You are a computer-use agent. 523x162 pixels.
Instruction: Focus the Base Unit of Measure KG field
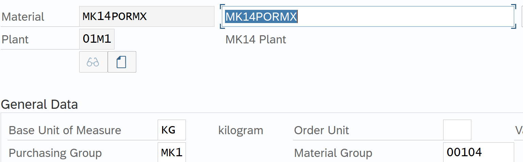[172, 130]
